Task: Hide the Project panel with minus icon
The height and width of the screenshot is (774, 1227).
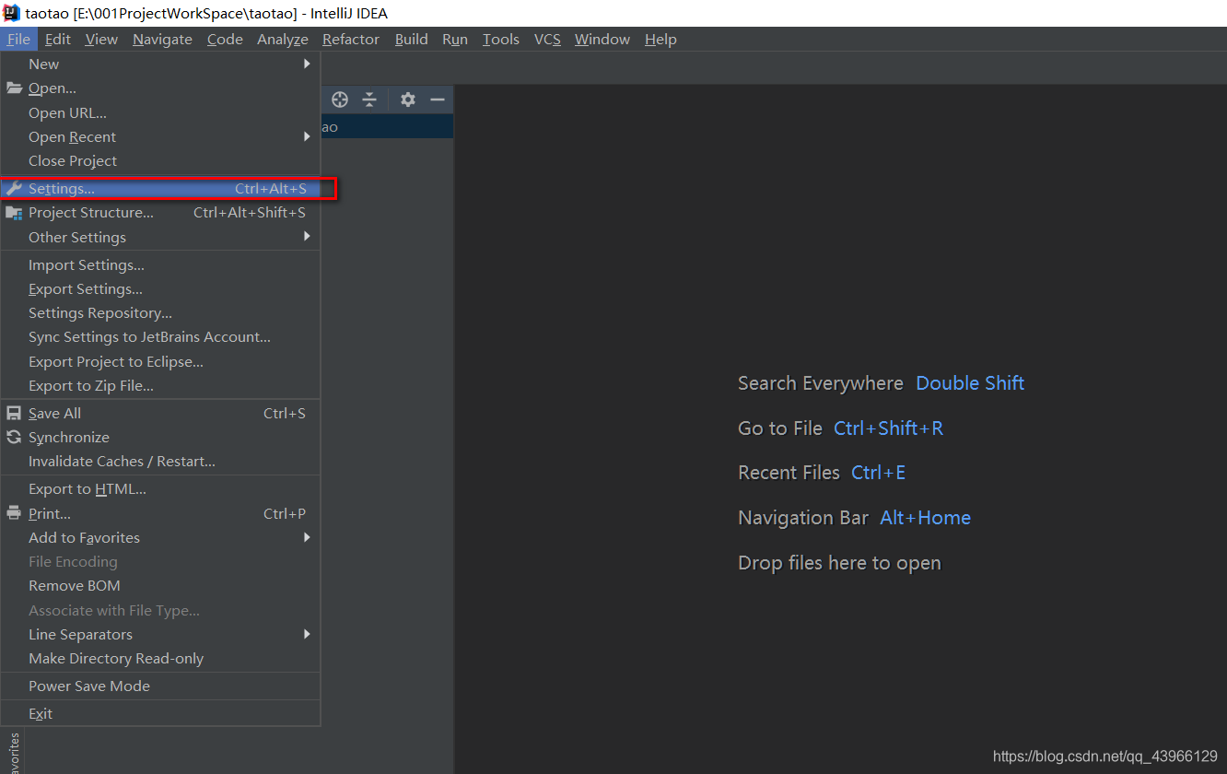Action: point(438,100)
